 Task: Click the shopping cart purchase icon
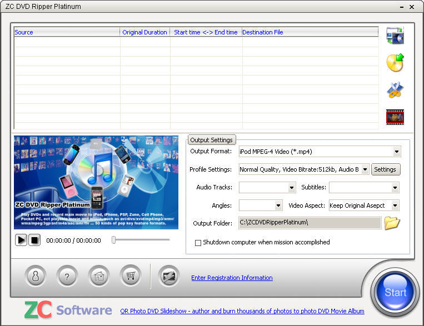click(x=131, y=275)
